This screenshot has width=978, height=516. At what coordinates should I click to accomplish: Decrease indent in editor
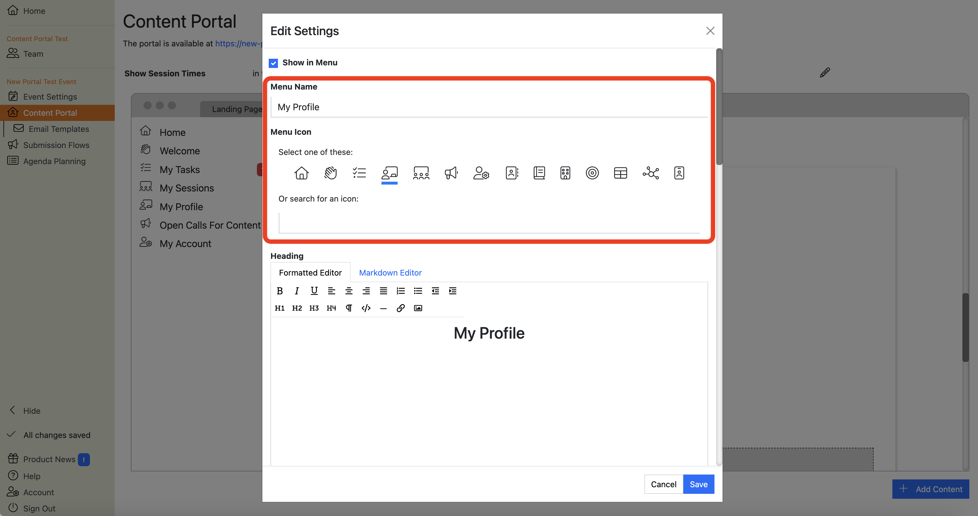click(x=435, y=291)
